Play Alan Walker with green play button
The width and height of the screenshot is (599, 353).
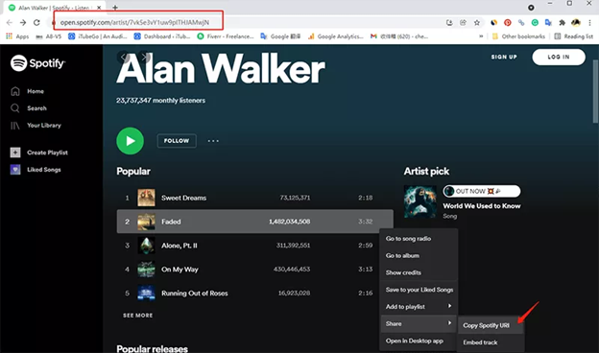click(131, 141)
